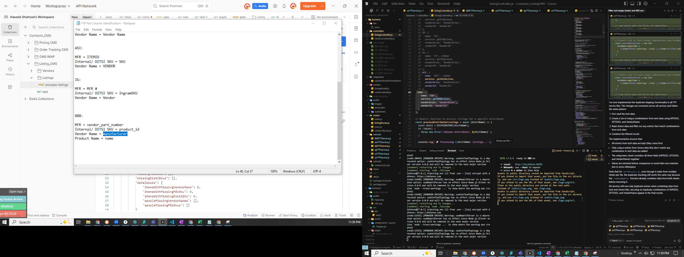Switch to 888FTPService.js editor tab

point(474,11)
